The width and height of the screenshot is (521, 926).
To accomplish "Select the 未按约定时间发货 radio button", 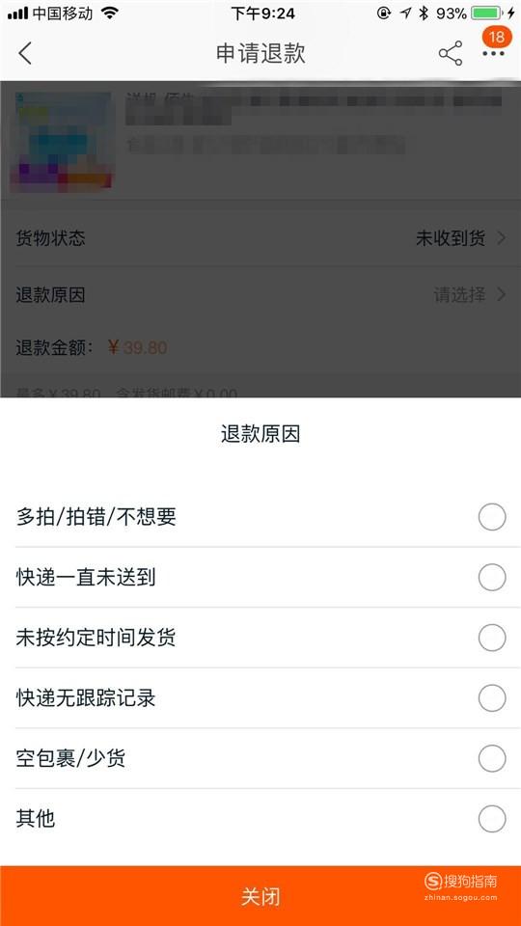I will coord(492,638).
